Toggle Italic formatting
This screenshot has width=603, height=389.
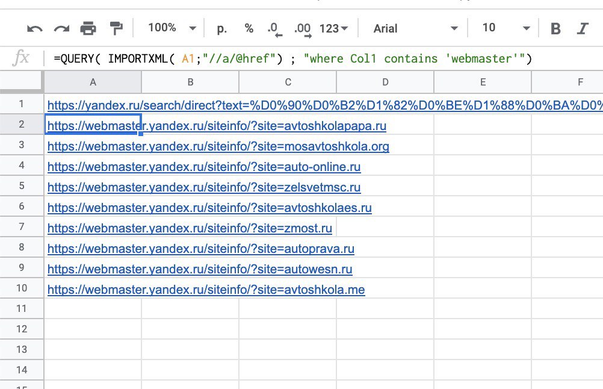pyautogui.click(x=583, y=28)
